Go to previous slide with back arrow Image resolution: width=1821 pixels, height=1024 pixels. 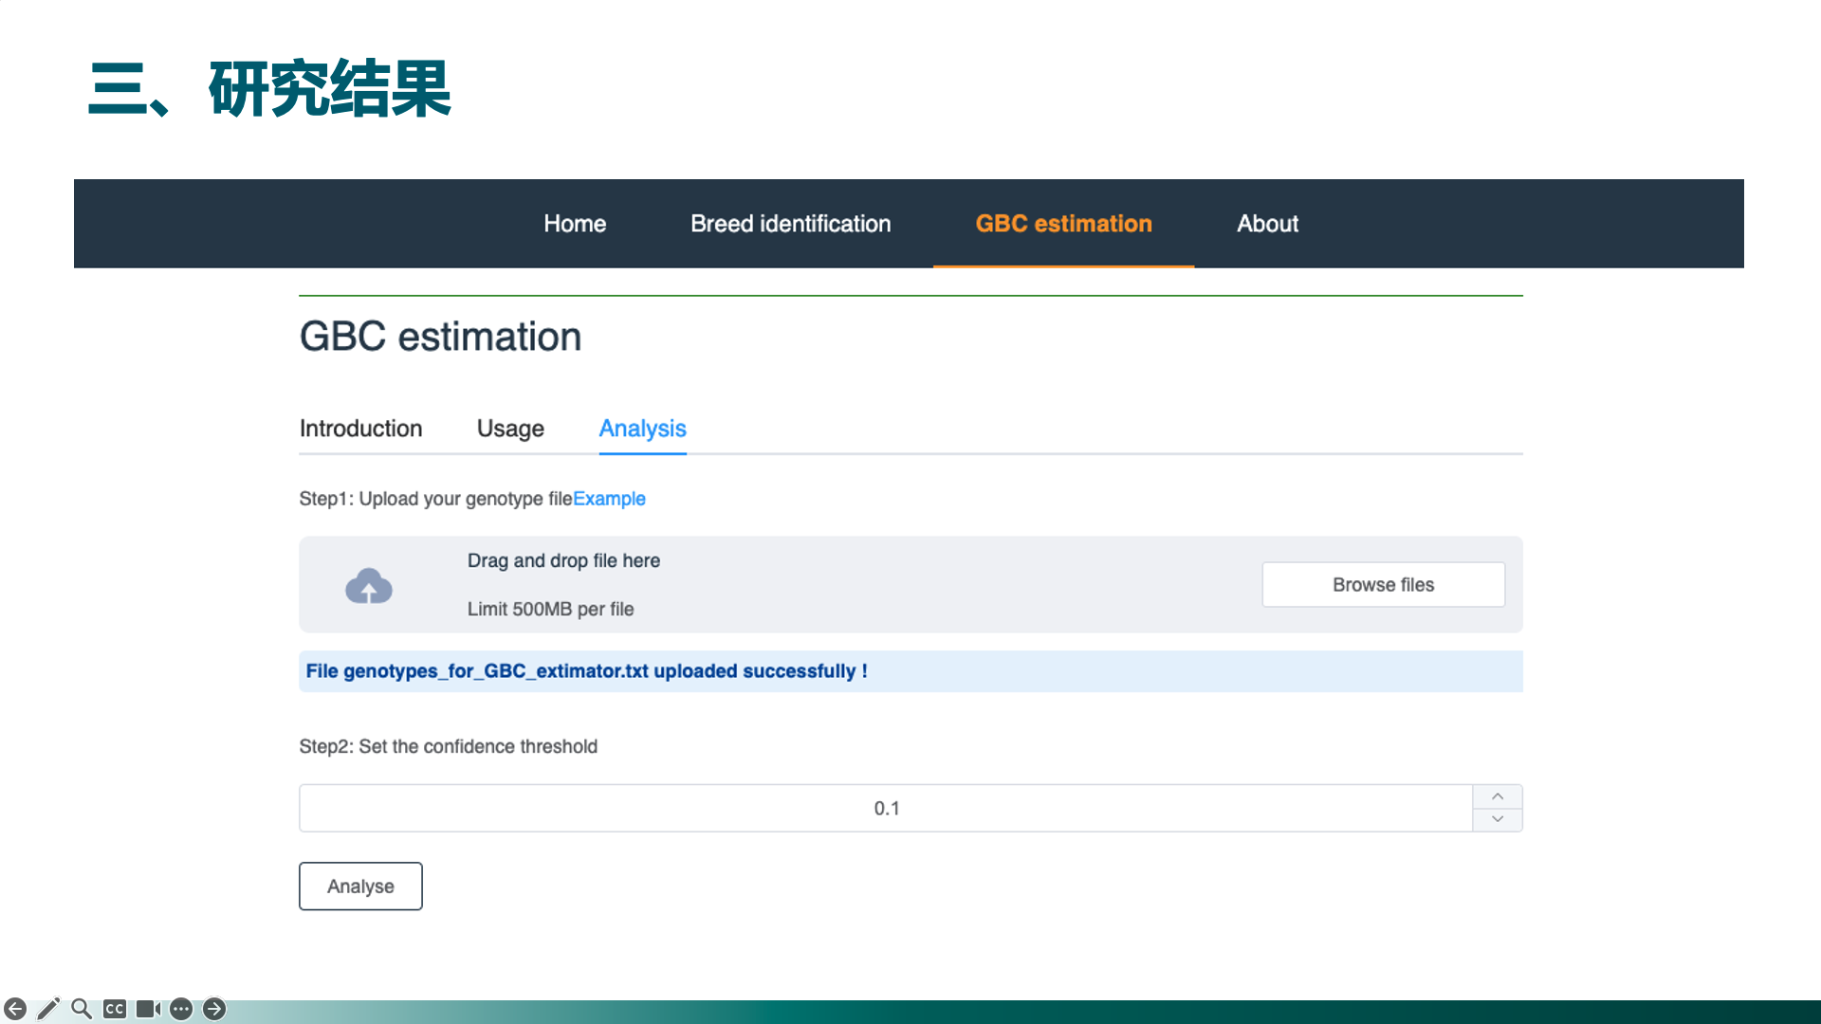[15, 1009]
